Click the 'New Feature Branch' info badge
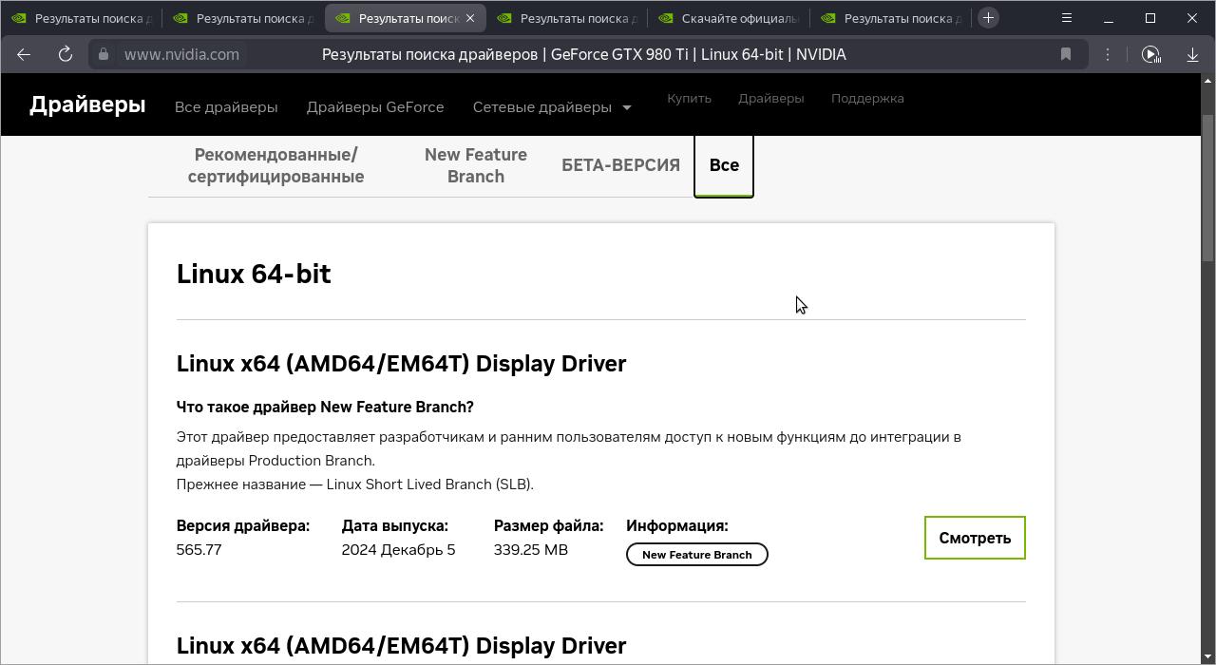Viewport: 1216px width, 665px height. (696, 555)
